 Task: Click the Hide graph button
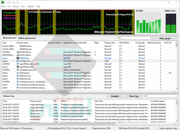coord(165,38)
